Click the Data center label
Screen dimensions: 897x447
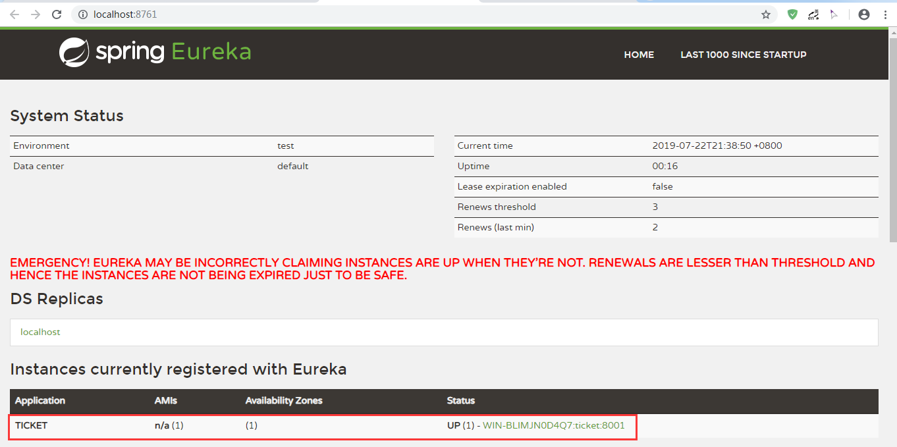pos(39,166)
